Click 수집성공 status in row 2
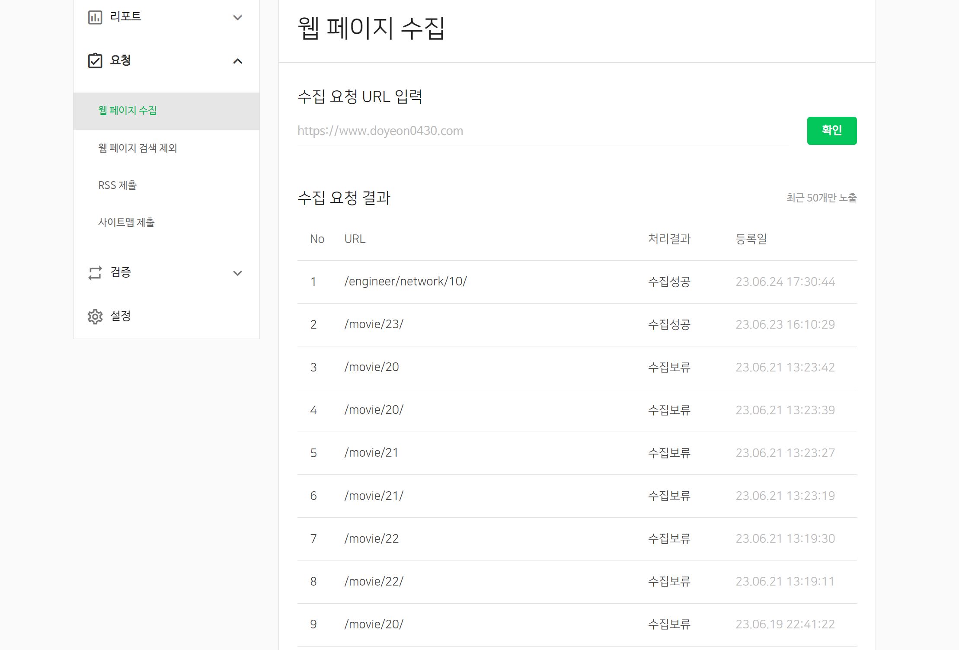 (669, 324)
